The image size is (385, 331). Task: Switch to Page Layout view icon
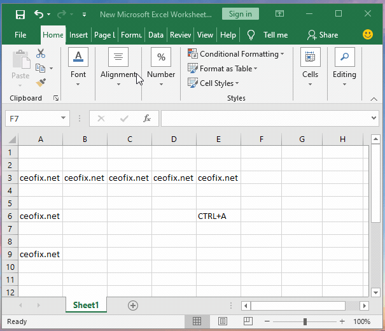pos(223,321)
